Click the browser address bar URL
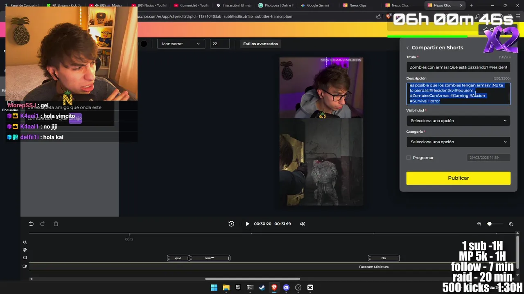524x294 pixels. pos(215,16)
